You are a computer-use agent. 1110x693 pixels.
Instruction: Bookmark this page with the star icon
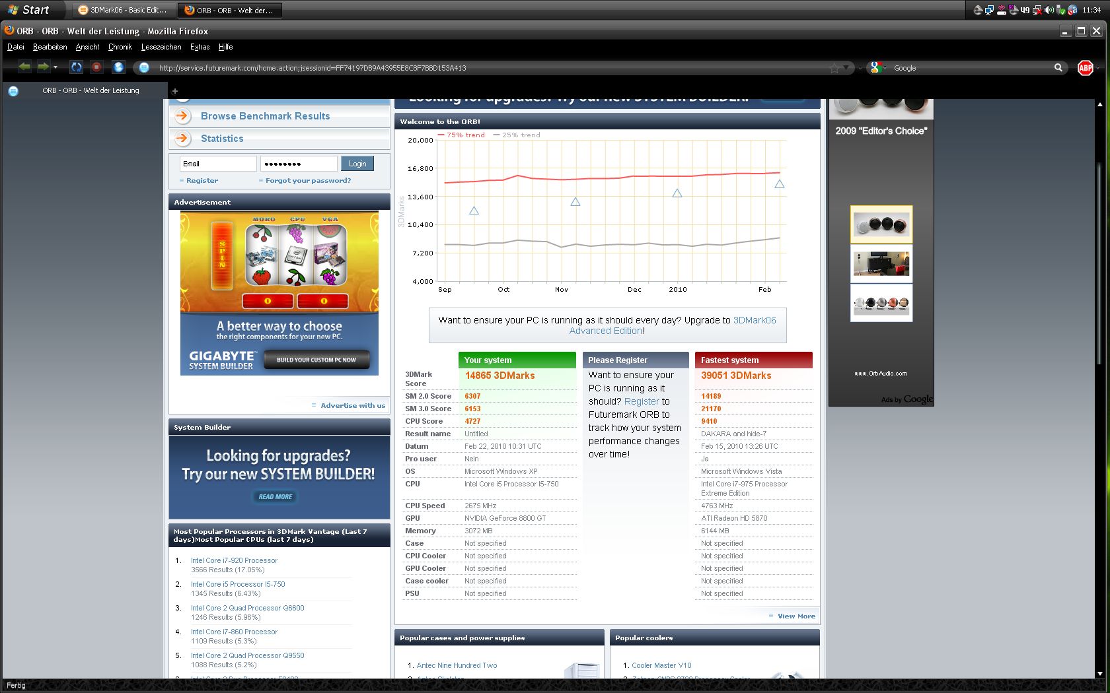[x=834, y=68]
